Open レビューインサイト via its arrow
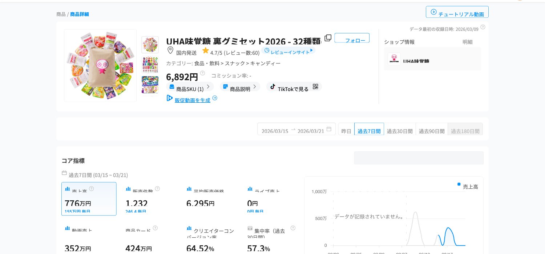 [312, 50]
